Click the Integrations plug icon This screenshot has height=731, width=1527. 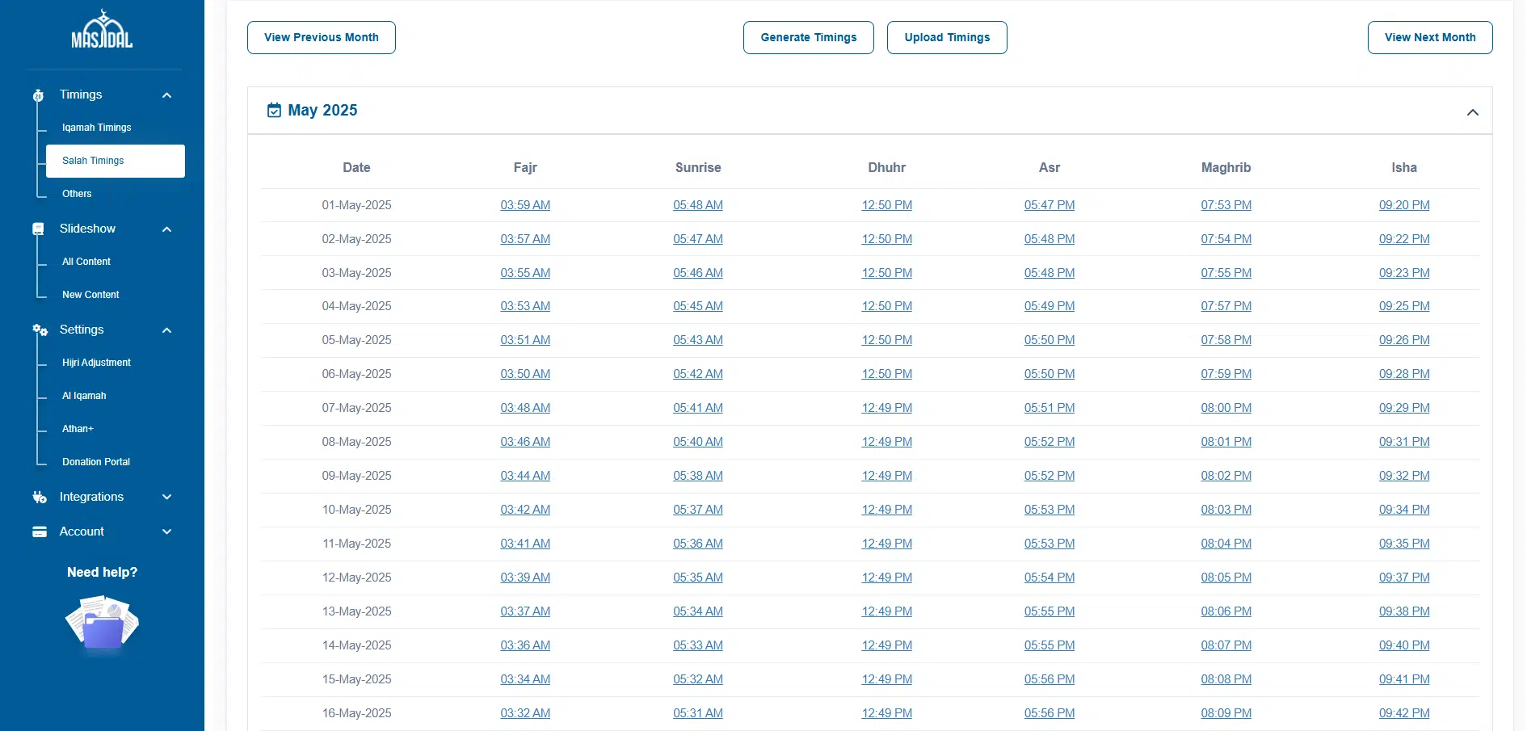click(x=39, y=498)
